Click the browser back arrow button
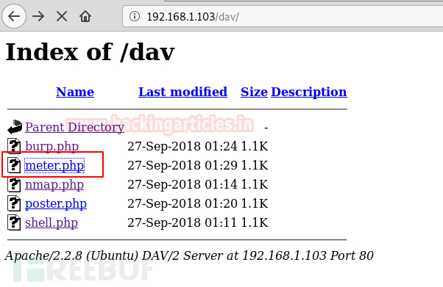This screenshot has width=443, height=287. click(14, 16)
